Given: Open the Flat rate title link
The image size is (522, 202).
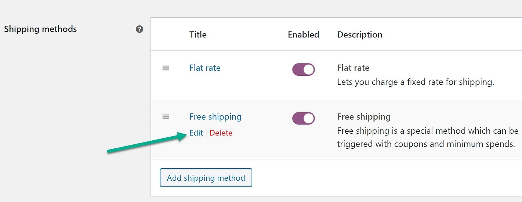Looking at the screenshot, I should [205, 68].
